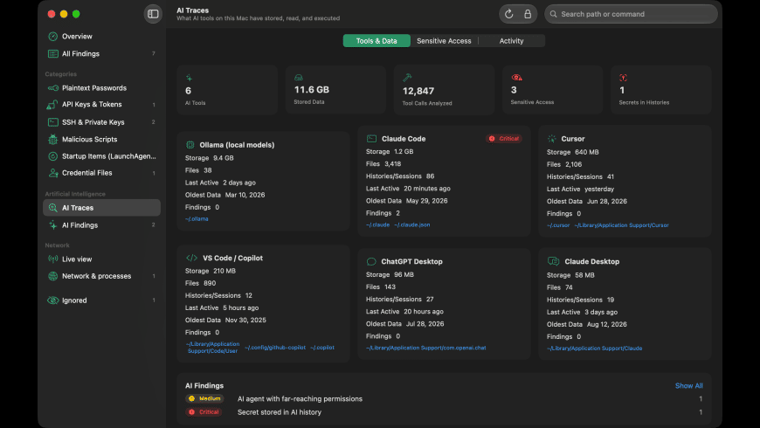Open the ~/.claude path link
Viewport: 760px width, 428px height.
(377, 224)
